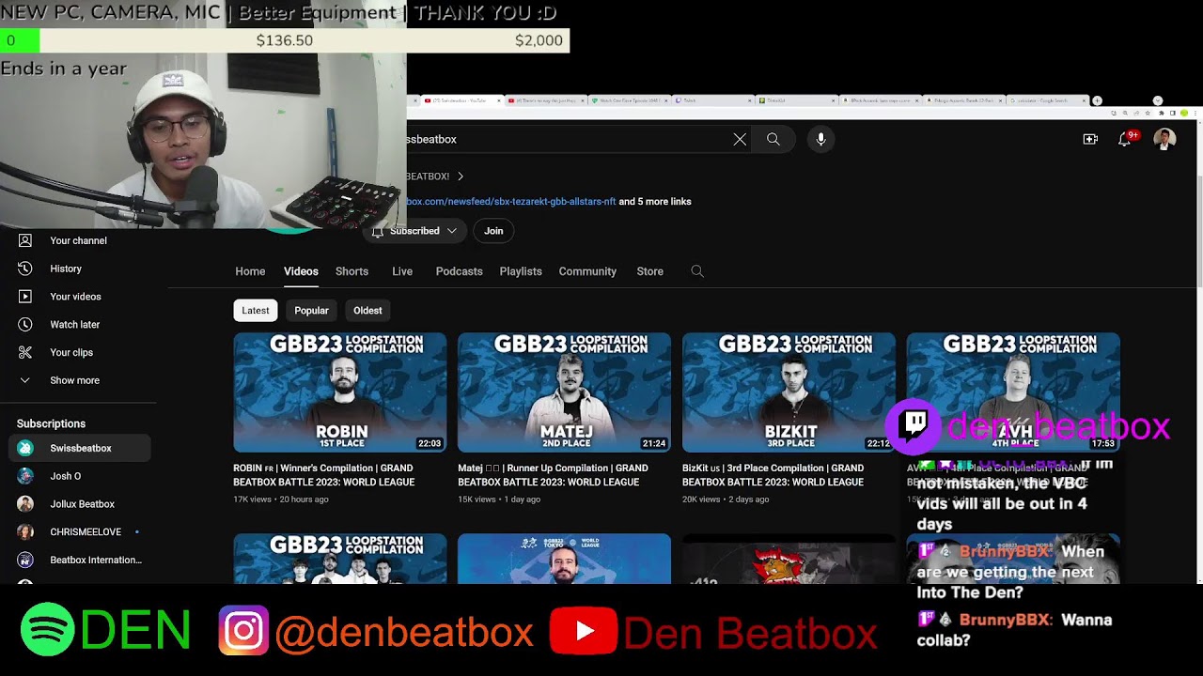Click the Watch later clock icon
This screenshot has height=676, width=1203.
25,325
